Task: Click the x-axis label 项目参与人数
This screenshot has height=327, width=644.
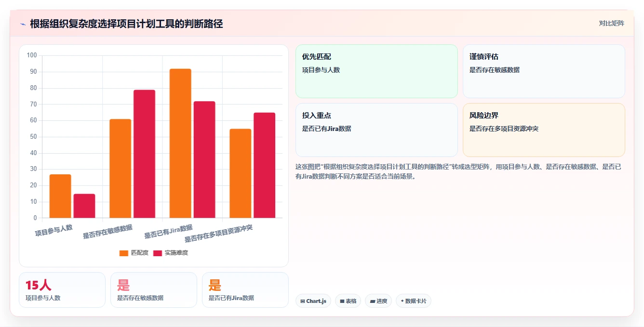Action: click(x=54, y=230)
